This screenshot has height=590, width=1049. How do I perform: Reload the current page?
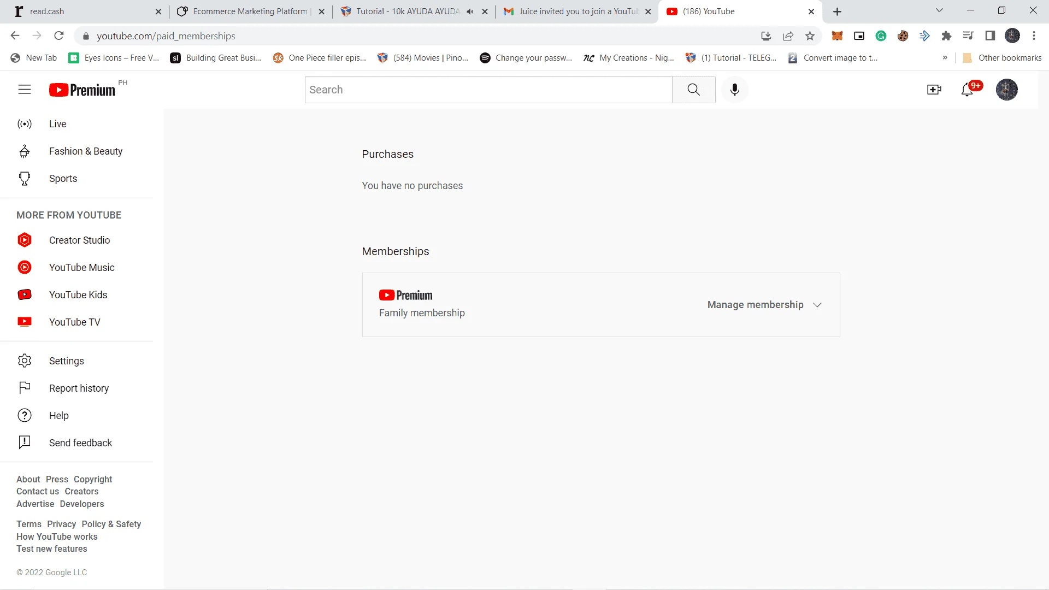pyautogui.click(x=59, y=36)
